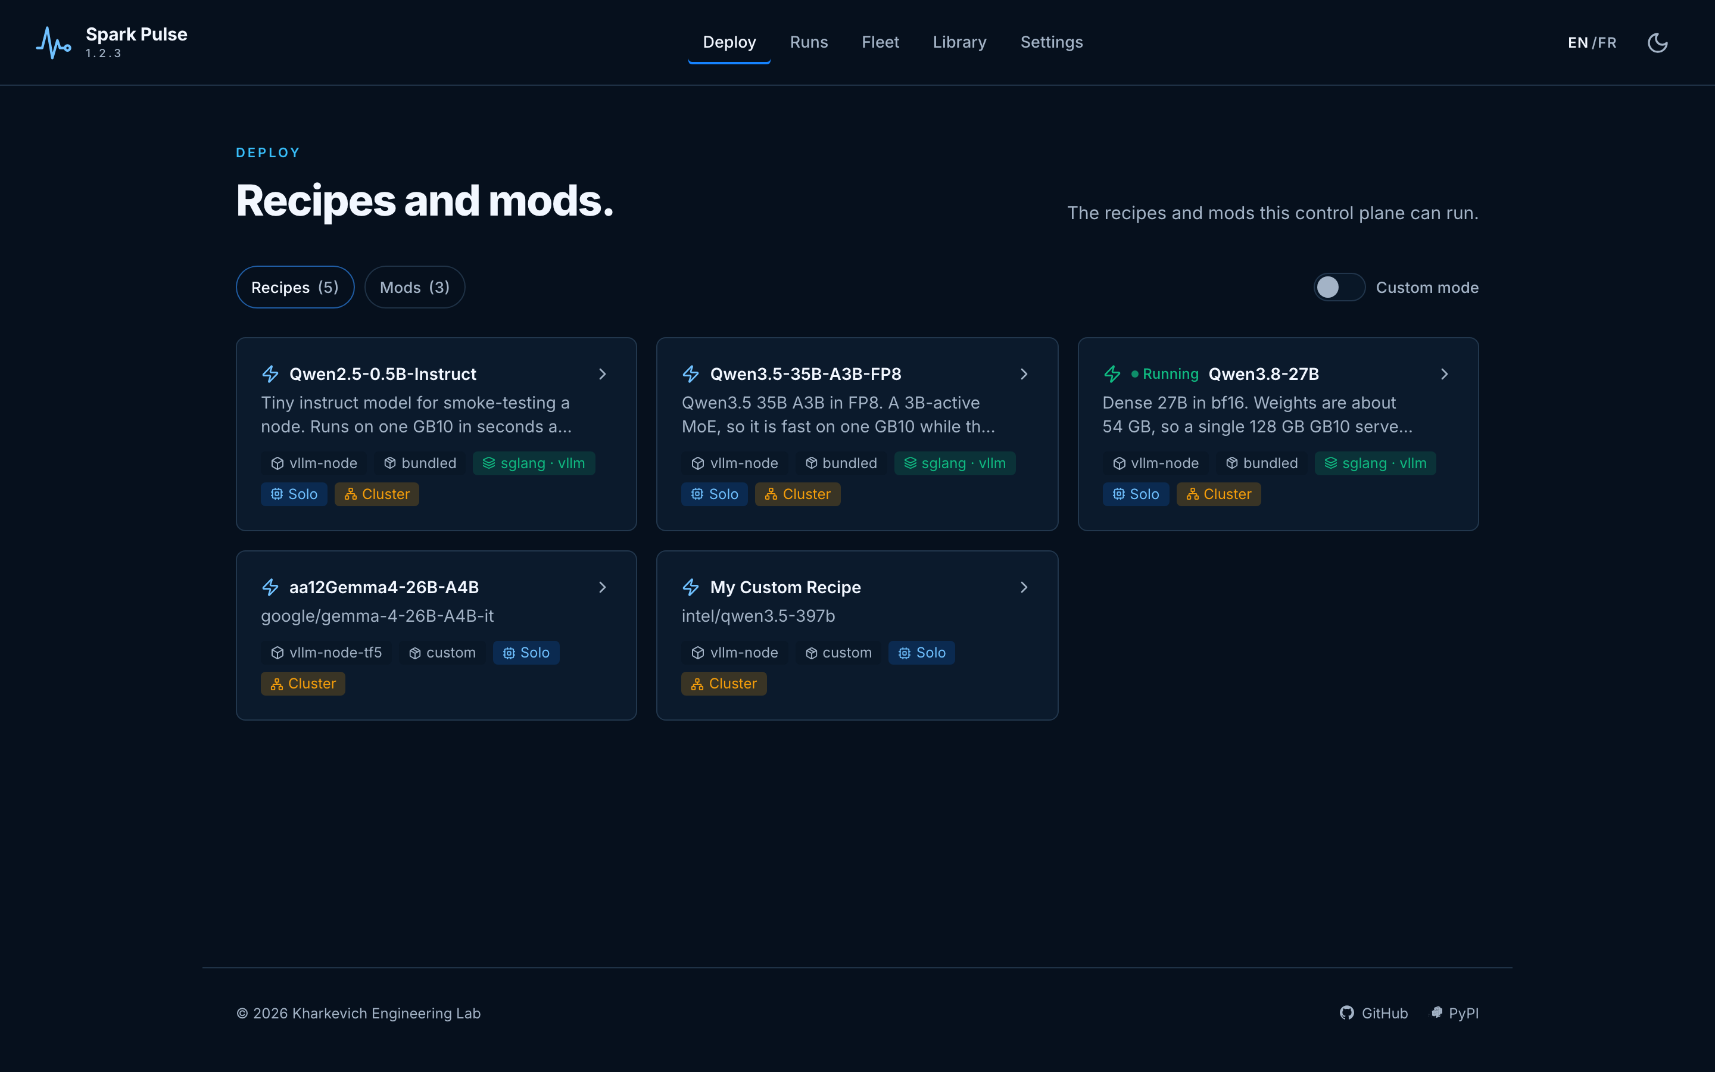Click the sglang · vllm chip on Qwen3.5-35B-A3B-FP8
Image resolution: width=1715 pixels, height=1072 pixels.
click(955, 463)
